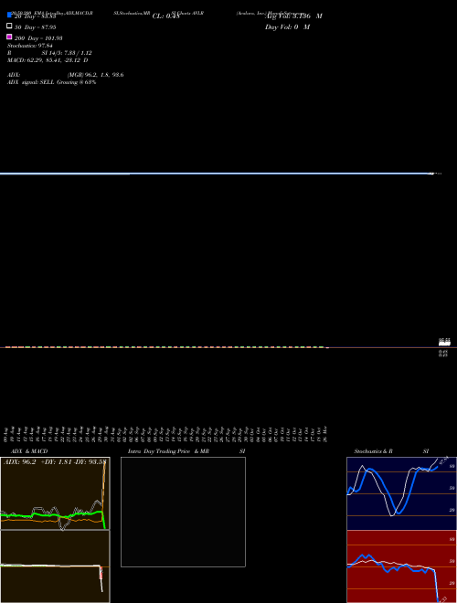Click the MACD chart below the ADX chart
The height and width of the screenshot is (603, 457).
tap(55, 566)
